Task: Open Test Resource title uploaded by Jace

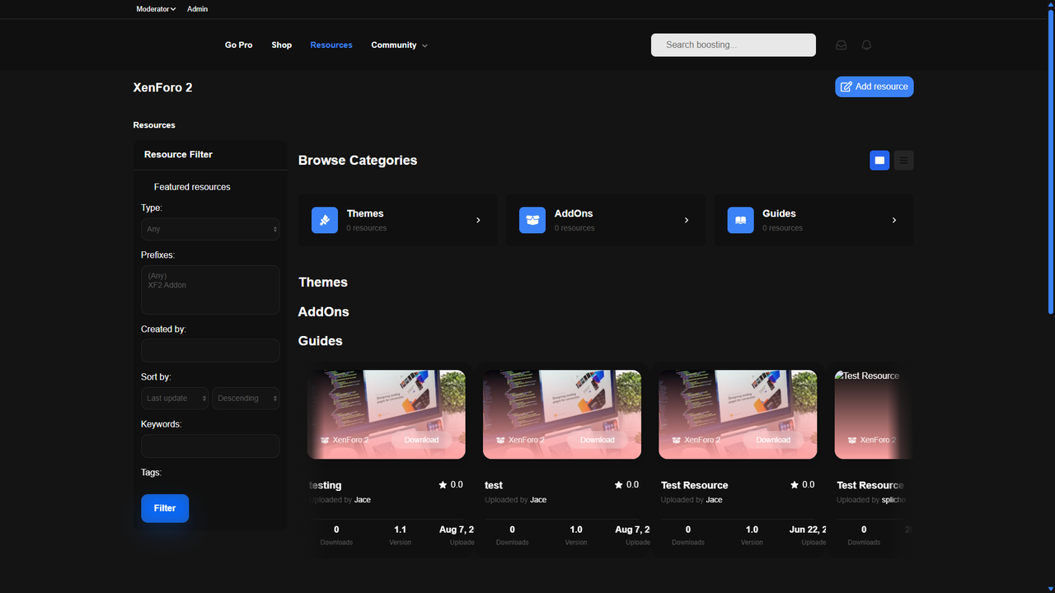Action: (695, 485)
